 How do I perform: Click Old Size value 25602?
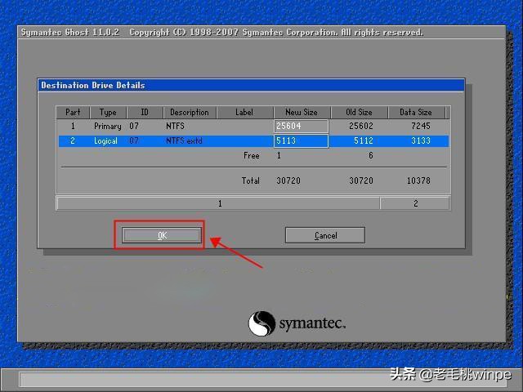(x=361, y=126)
